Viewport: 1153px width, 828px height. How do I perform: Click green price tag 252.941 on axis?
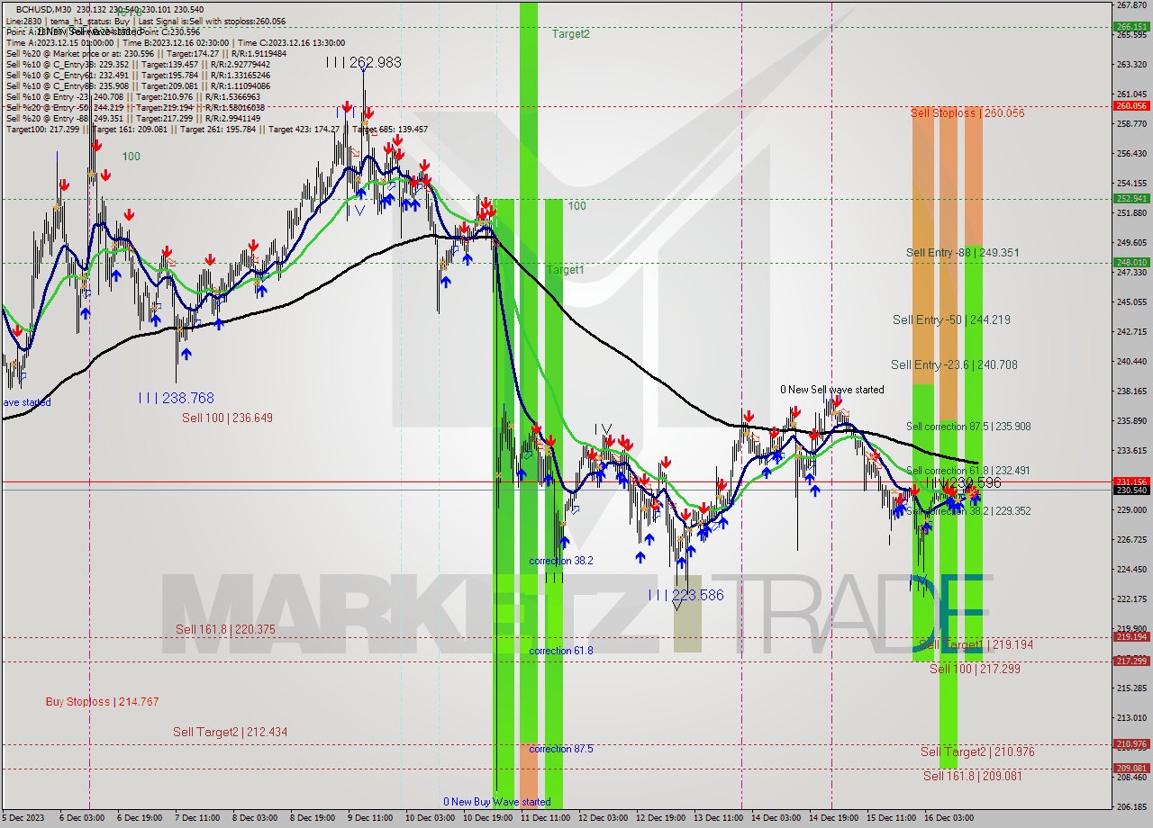click(x=1132, y=198)
